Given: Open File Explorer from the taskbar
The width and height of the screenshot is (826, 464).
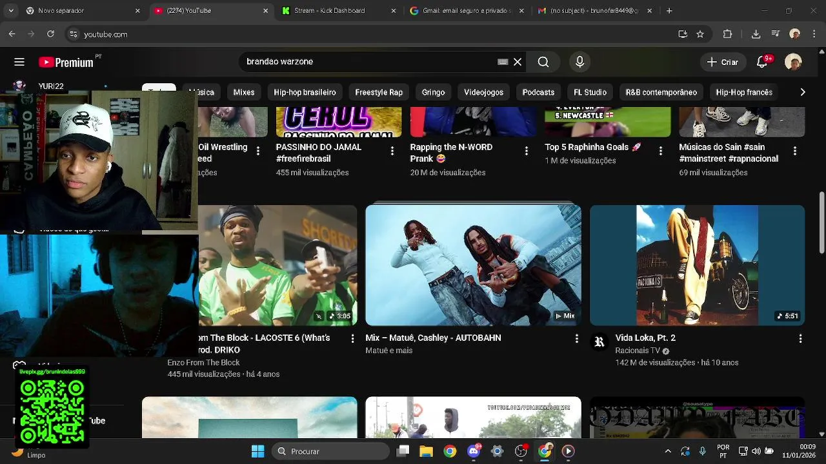Looking at the screenshot, I should pyautogui.click(x=426, y=451).
